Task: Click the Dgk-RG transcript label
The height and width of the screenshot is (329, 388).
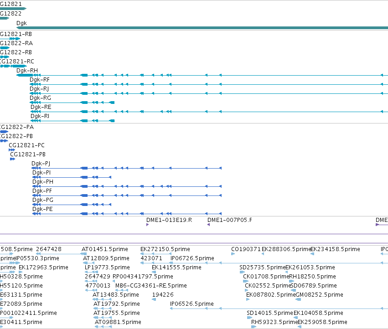Action: tap(40, 98)
